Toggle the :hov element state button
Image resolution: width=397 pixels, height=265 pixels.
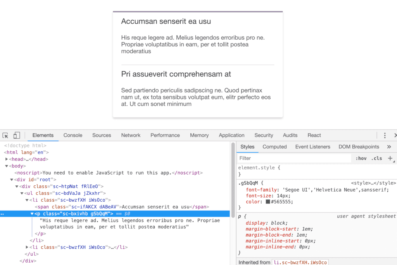[361, 159]
